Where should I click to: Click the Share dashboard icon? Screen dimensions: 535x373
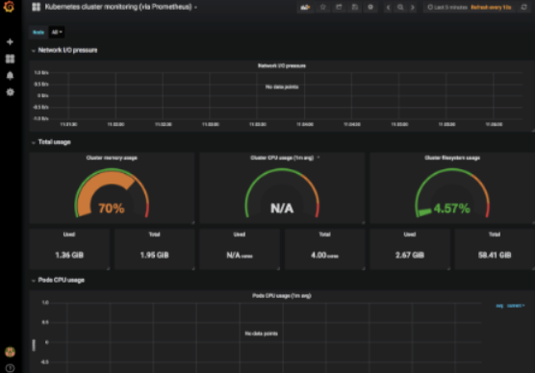339,7
